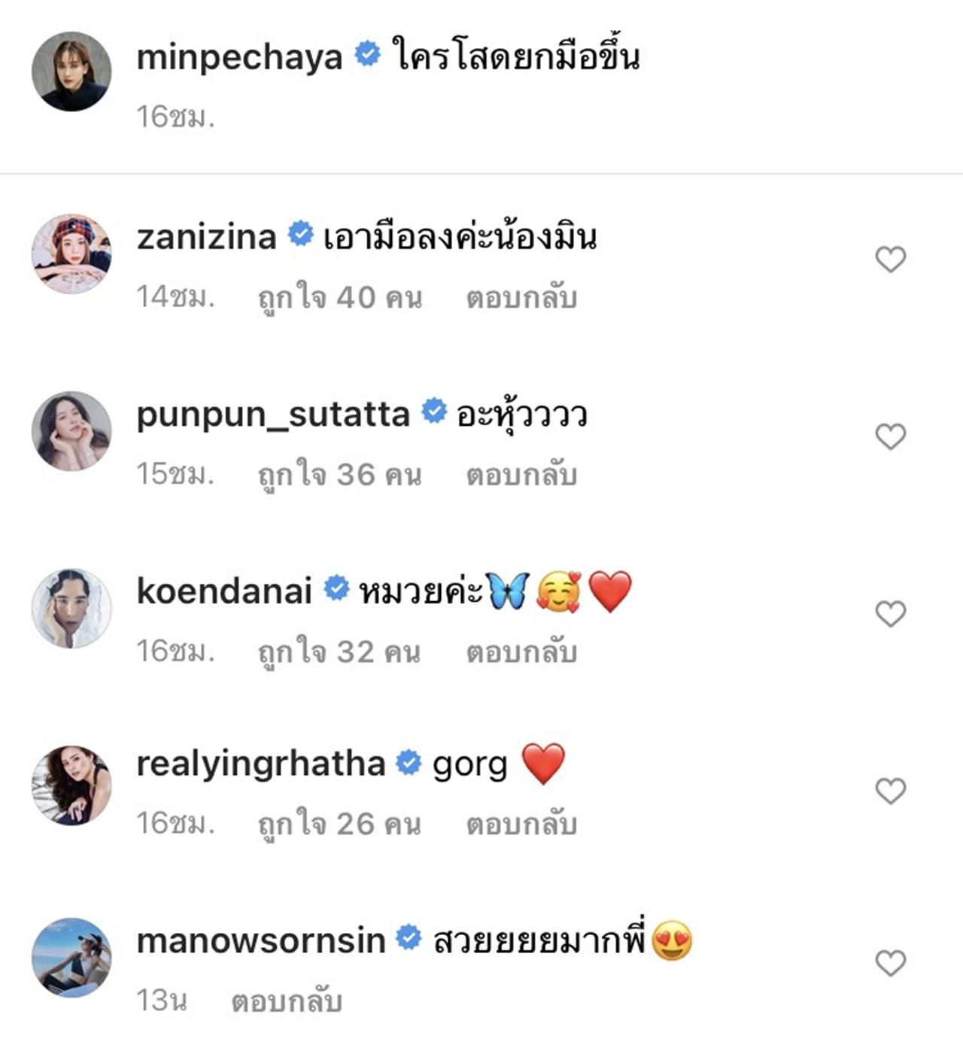This screenshot has width=963, height=1057.
Task: Like manowsornsin's comment with heart icon
Action: tap(890, 963)
